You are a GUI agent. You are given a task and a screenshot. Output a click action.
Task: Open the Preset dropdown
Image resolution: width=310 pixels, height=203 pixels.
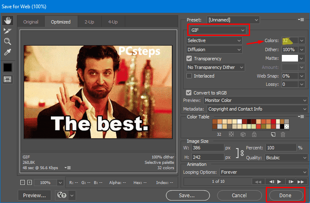pyautogui.click(x=233, y=20)
